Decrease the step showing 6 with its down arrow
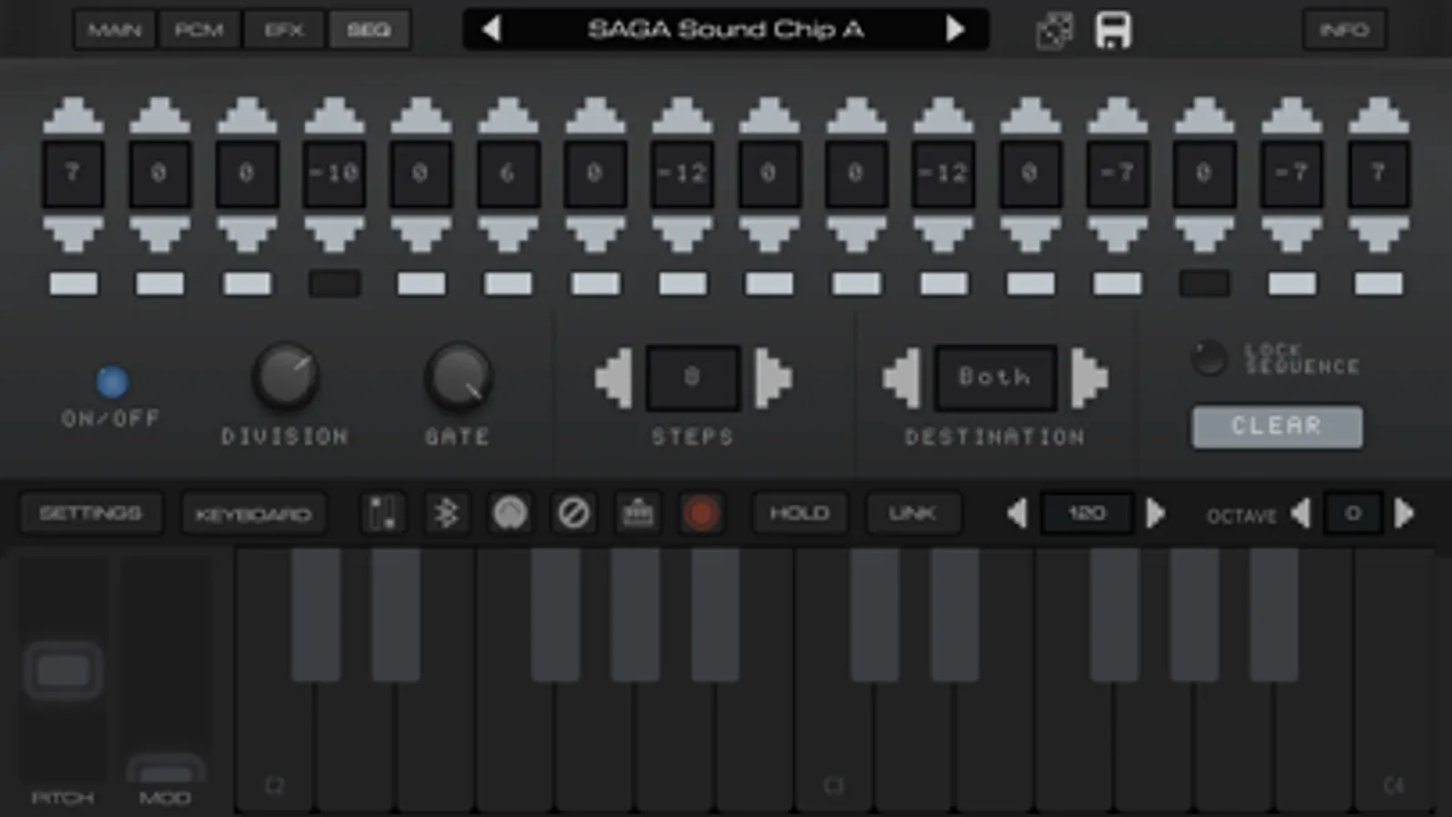This screenshot has width=1452, height=817. tap(508, 234)
